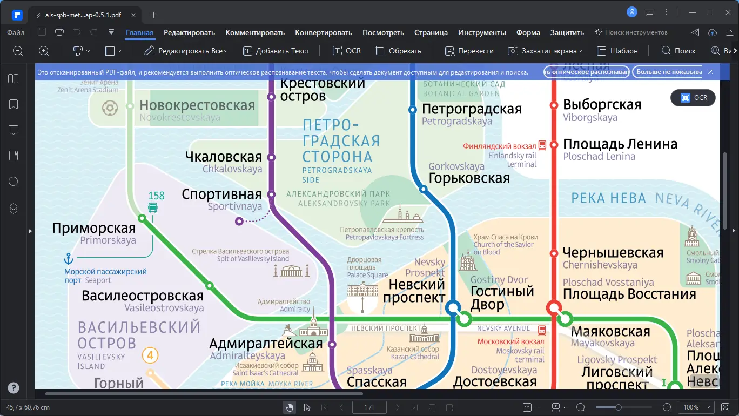
Task: Go to last page button
Action: [x=414, y=407]
